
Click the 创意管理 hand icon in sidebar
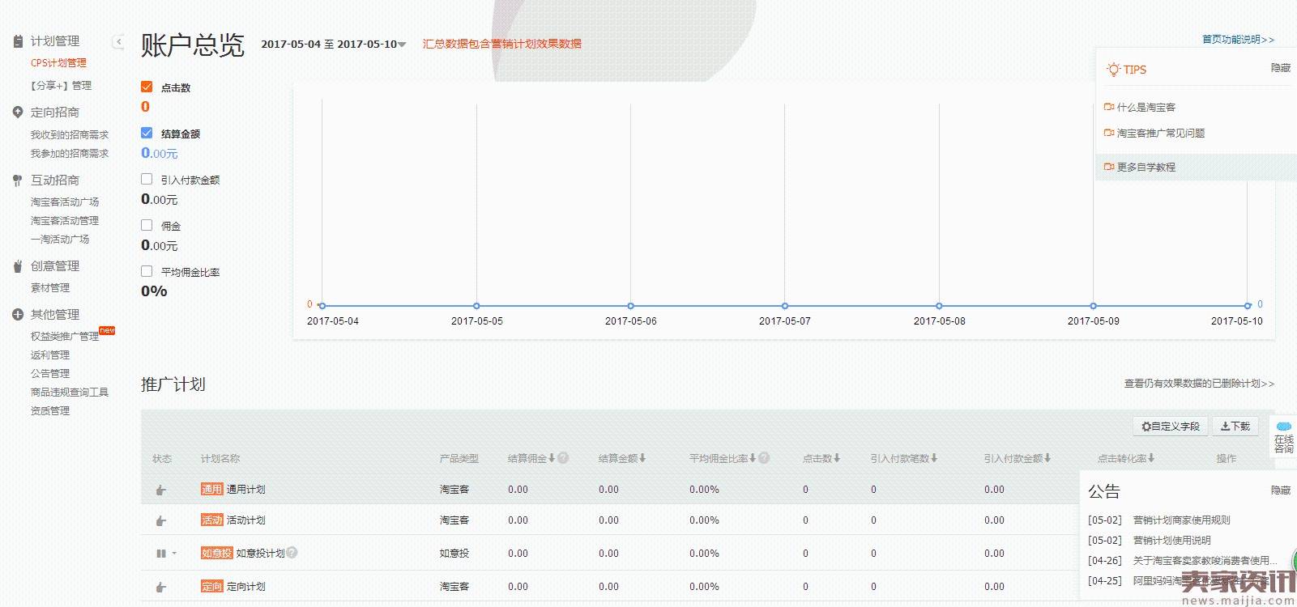point(18,266)
